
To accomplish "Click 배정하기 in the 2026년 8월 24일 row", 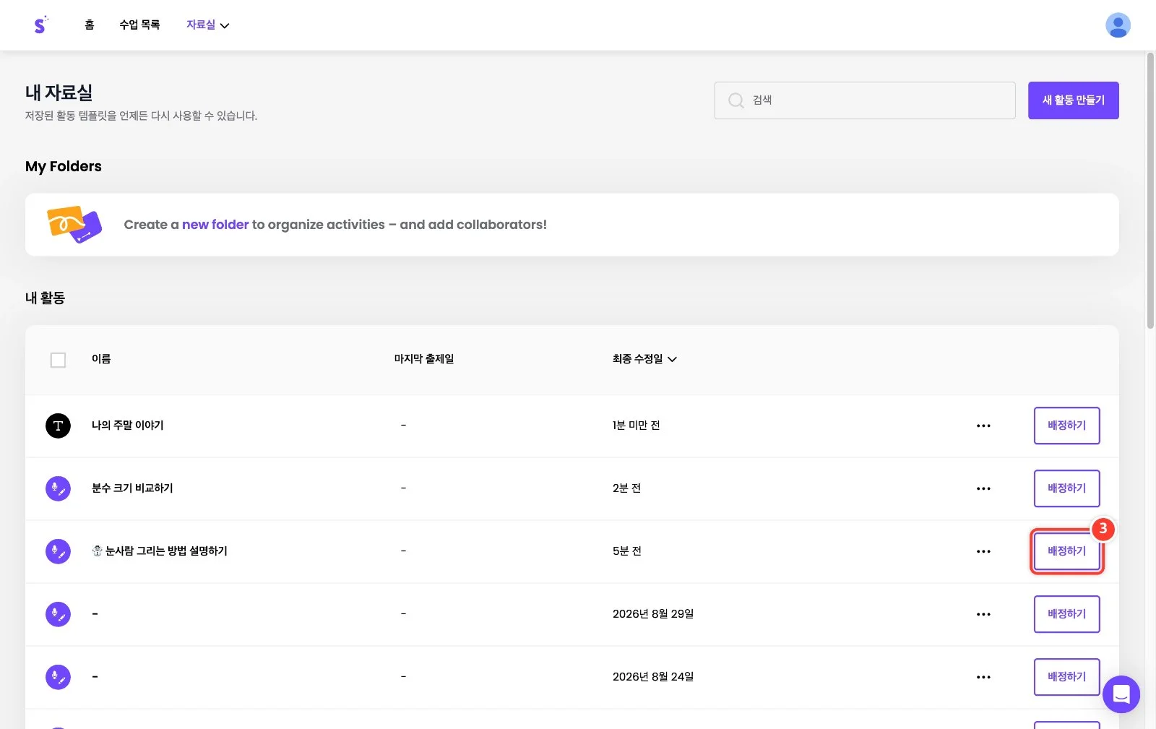I will click(x=1066, y=677).
